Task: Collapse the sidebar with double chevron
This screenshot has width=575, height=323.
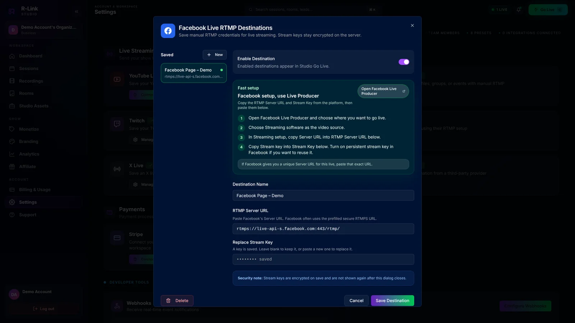Action: point(77,11)
